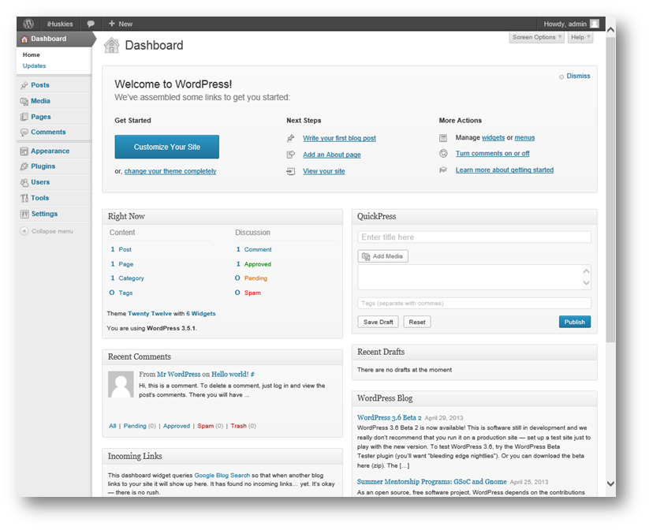
Task: Click the Pages icon in sidebar
Action: 24,117
